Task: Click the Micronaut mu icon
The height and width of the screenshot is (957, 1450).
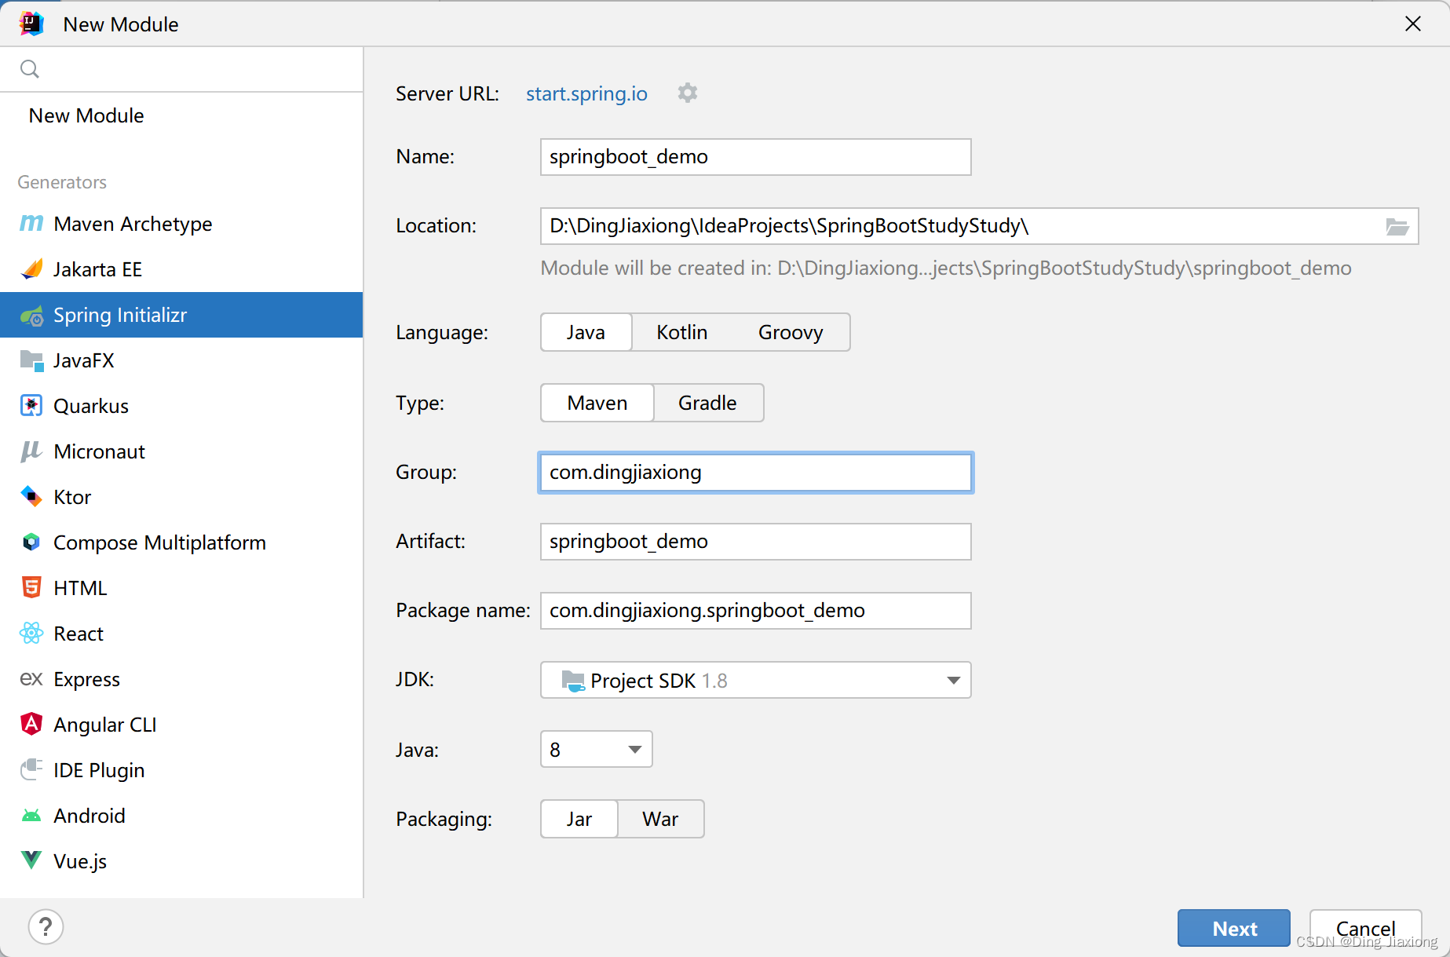Action: coord(31,451)
